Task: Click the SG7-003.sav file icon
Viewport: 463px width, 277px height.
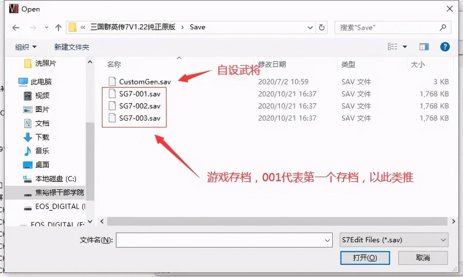Action: tap(112, 118)
